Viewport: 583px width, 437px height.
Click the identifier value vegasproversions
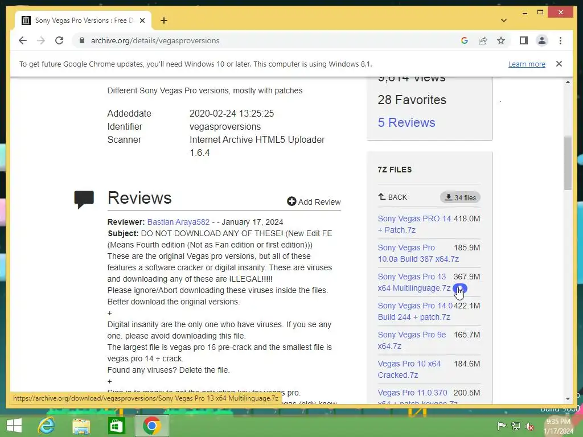pyautogui.click(x=225, y=126)
